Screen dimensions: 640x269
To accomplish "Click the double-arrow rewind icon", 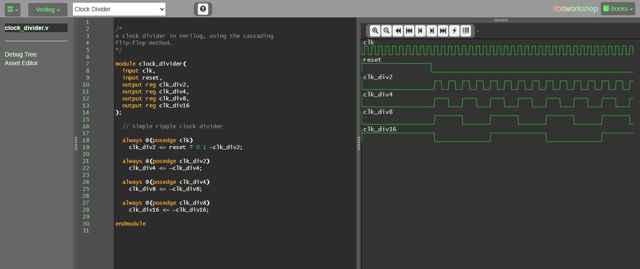I will click(x=398, y=30).
